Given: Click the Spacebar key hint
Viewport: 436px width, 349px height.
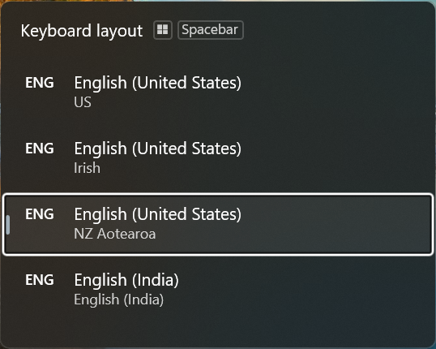Looking at the screenshot, I should pos(211,30).
